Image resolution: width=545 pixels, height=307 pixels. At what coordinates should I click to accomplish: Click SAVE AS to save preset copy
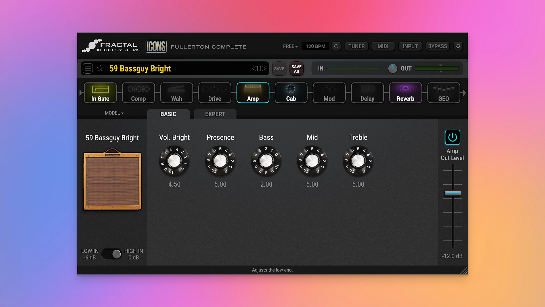296,68
